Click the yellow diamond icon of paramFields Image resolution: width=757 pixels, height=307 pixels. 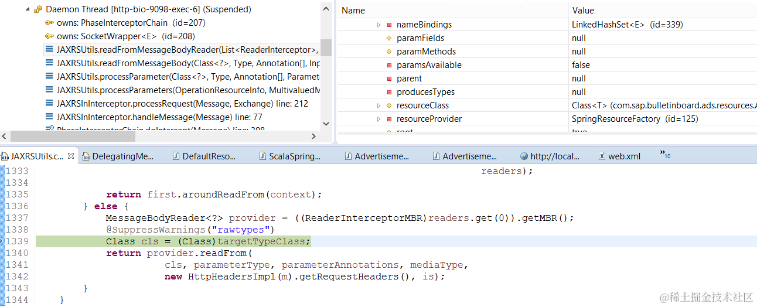point(389,38)
